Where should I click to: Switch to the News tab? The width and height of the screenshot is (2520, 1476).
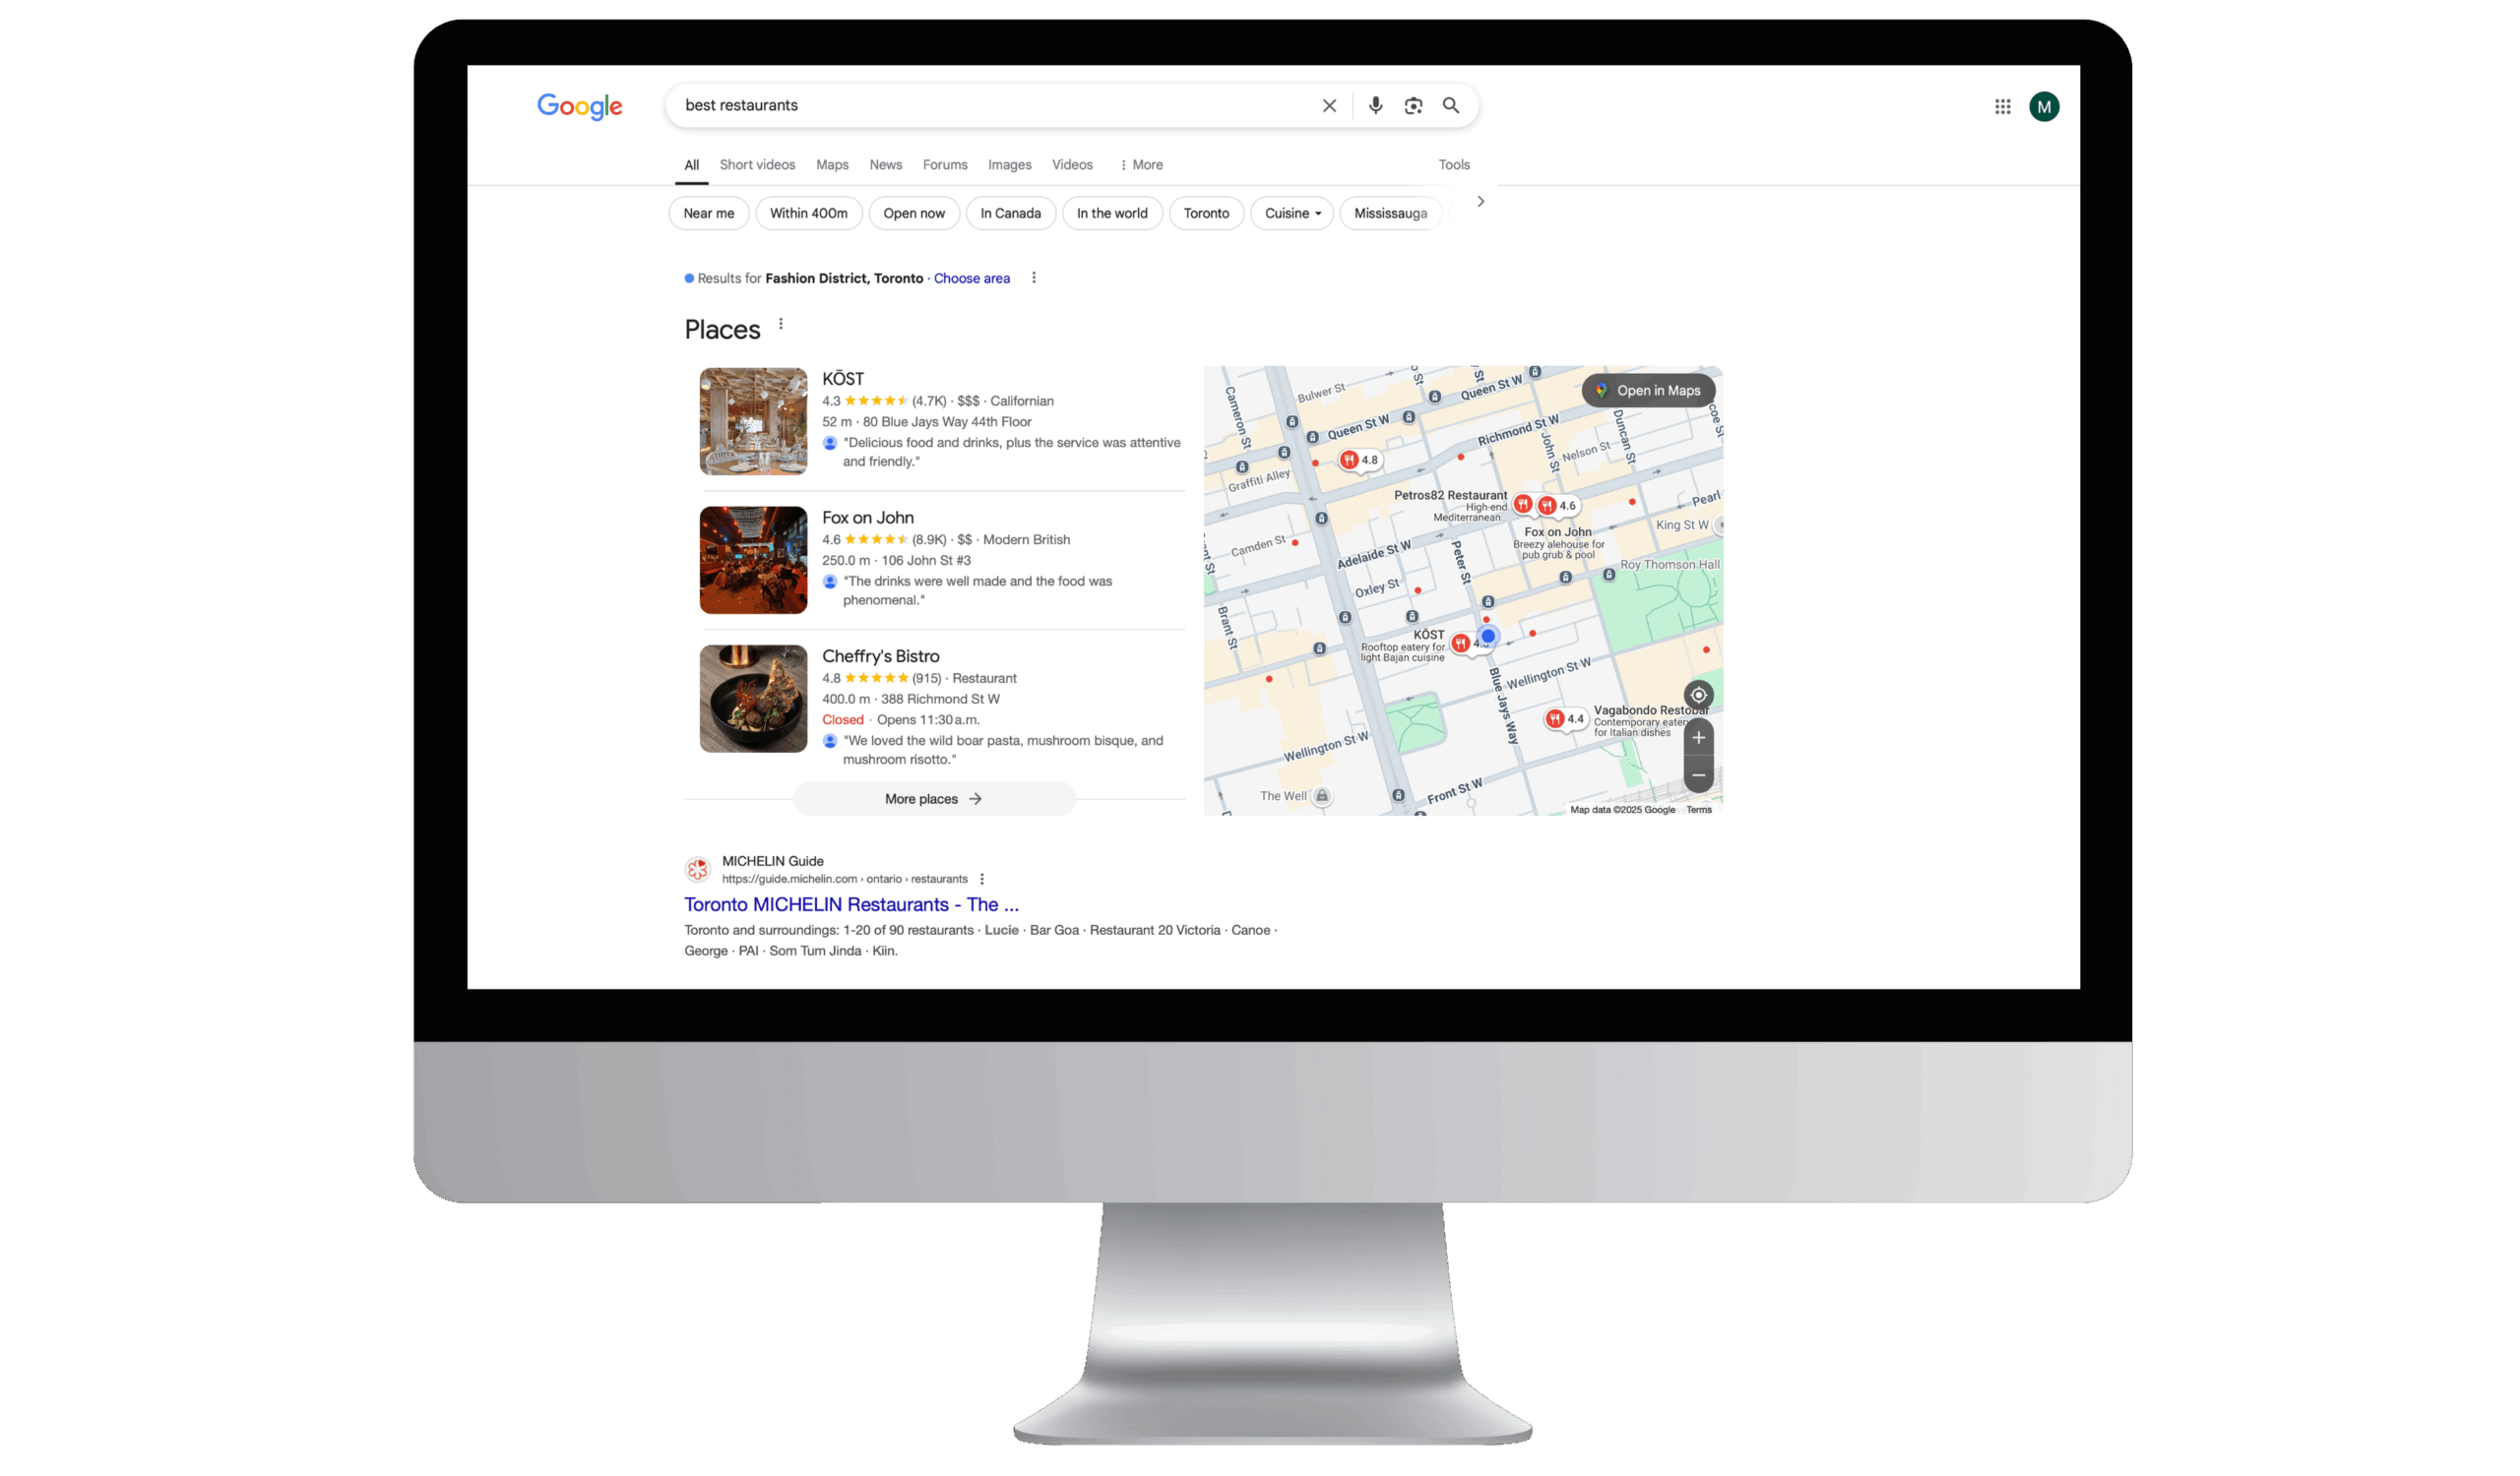click(885, 165)
